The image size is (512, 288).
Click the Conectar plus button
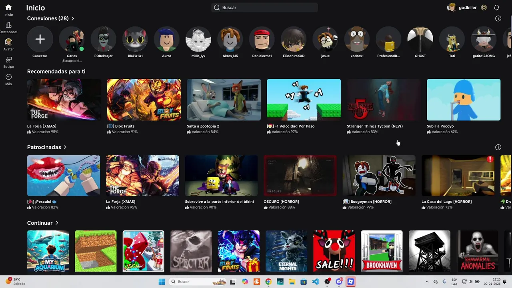tap(40, 39)
